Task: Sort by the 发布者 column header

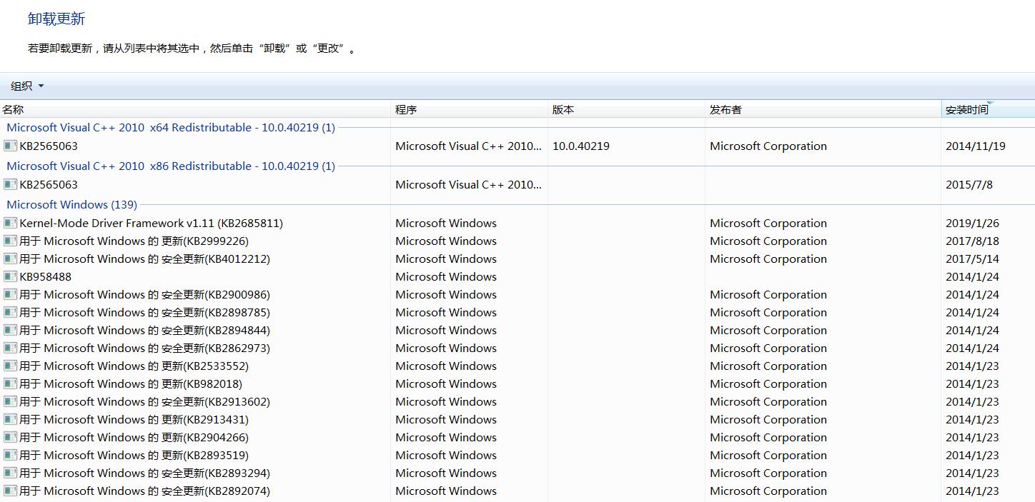Action: (823, 109)
